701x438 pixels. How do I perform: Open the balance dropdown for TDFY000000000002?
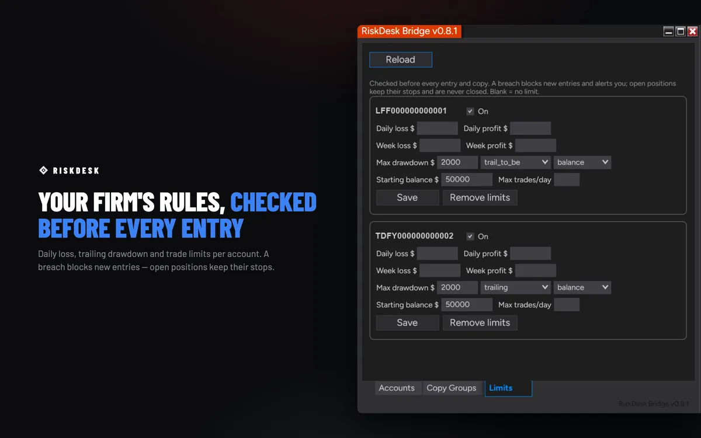(x=582, y=287)
